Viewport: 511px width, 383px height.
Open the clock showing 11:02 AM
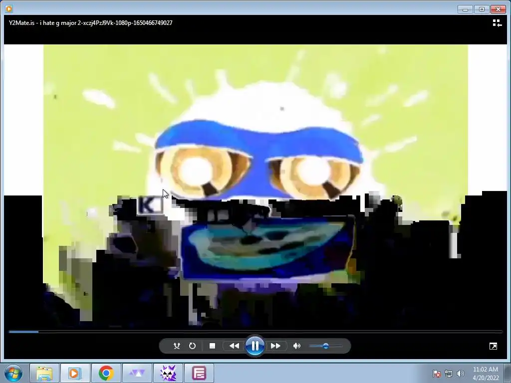pos(486,374)
